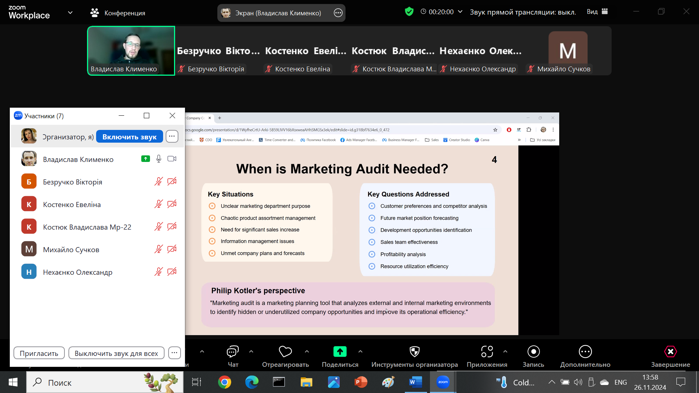Open the Chat panel icon

233,352
